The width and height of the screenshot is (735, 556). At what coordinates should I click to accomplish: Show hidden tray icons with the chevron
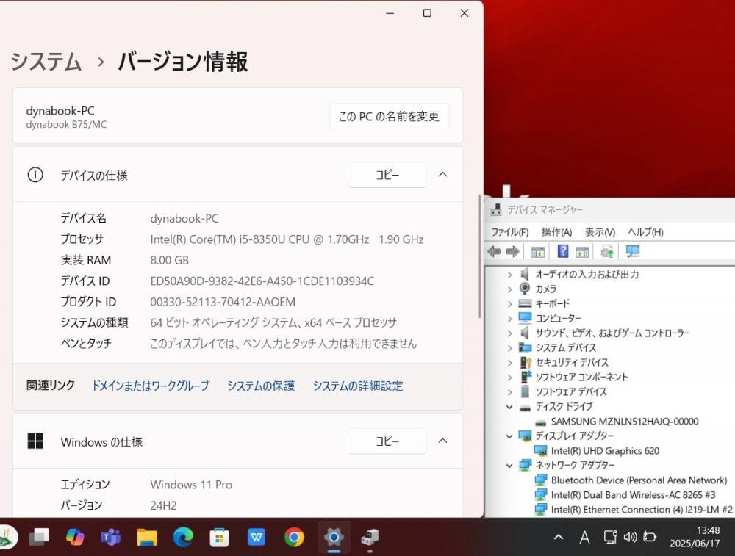tap(559, 537)
